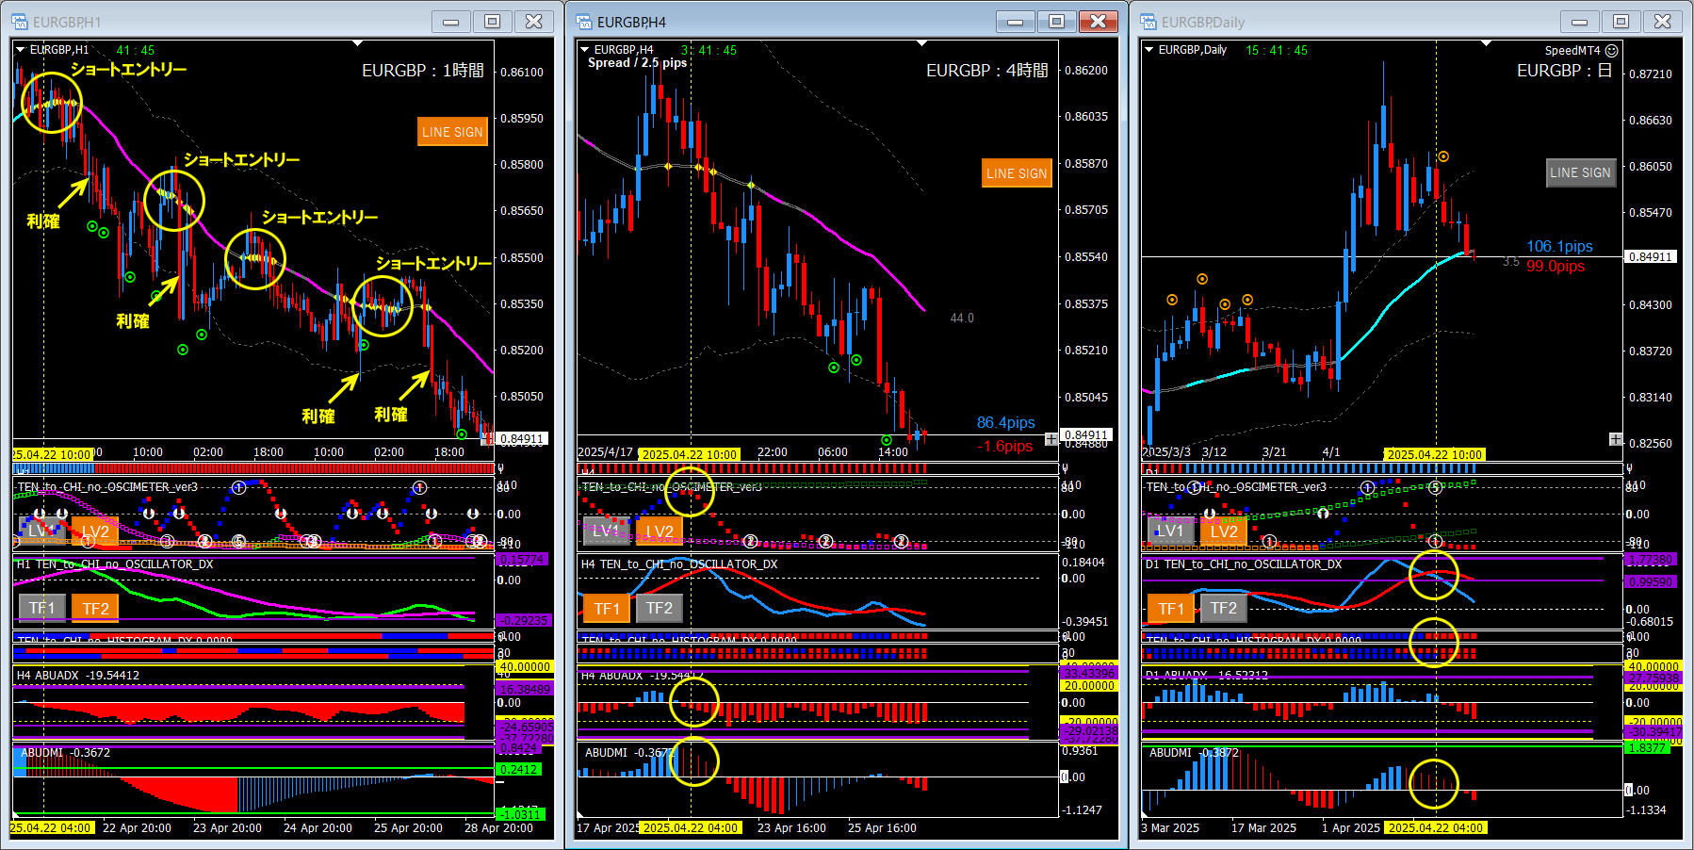Click the 'ABUDMI -0.3872' label in Daily window

[x=1195, y=753]
